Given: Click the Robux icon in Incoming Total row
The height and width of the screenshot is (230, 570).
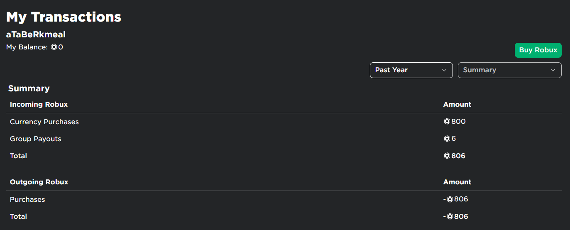Looking at the screenshot, I should [x=447, y=156].
